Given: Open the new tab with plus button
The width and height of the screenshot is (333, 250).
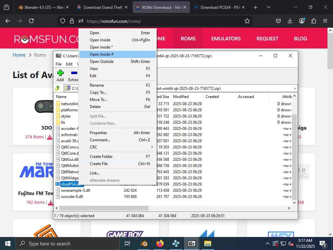Looking at the screenshot, I should [x=256, y=7].
